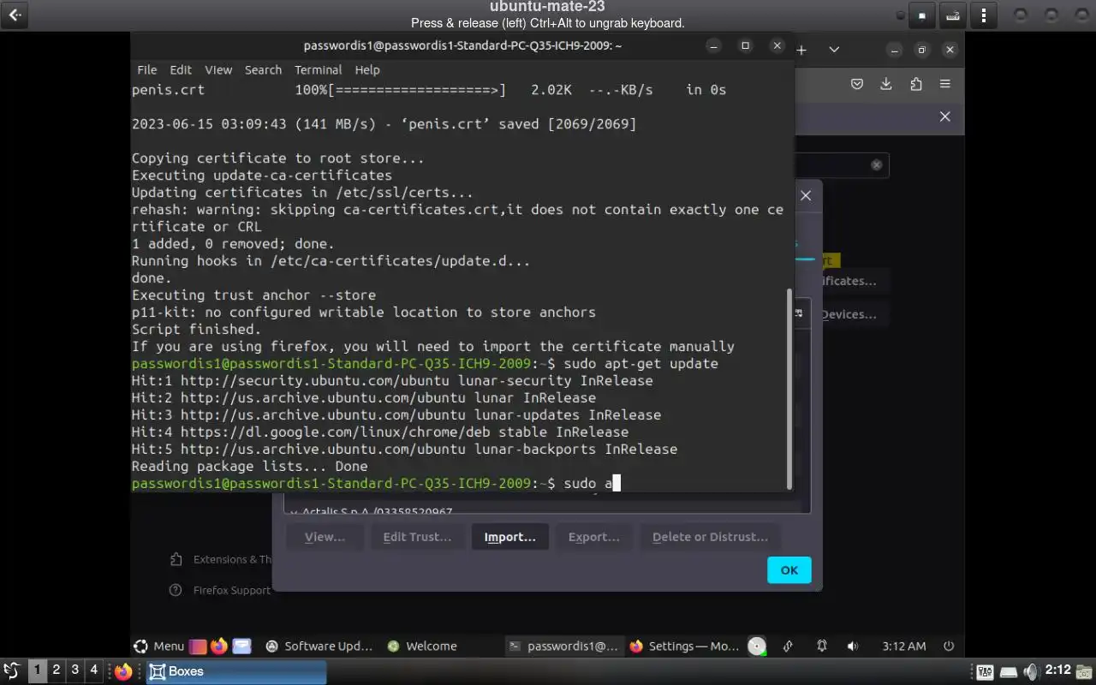Open mail client icon in guest panel

pyautogui.click(x=241, y=646)
